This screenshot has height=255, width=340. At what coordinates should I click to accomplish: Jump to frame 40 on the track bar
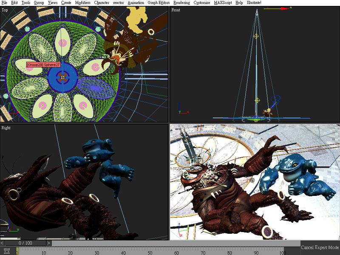coord(123,252)
